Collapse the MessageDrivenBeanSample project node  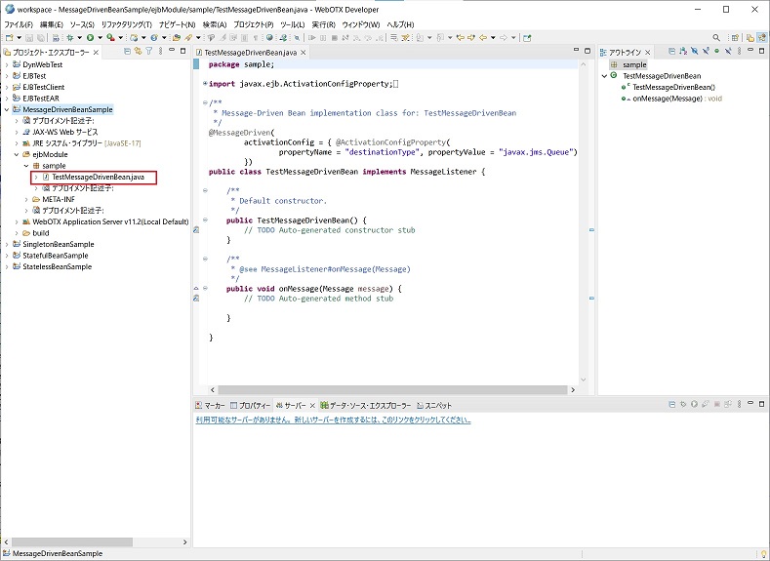point(6,110)
